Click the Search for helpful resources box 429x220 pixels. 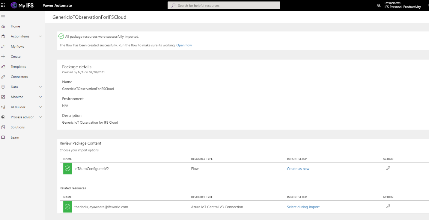[x=224, y=5]
